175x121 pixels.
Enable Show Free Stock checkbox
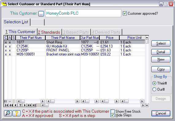click(112, 111)
